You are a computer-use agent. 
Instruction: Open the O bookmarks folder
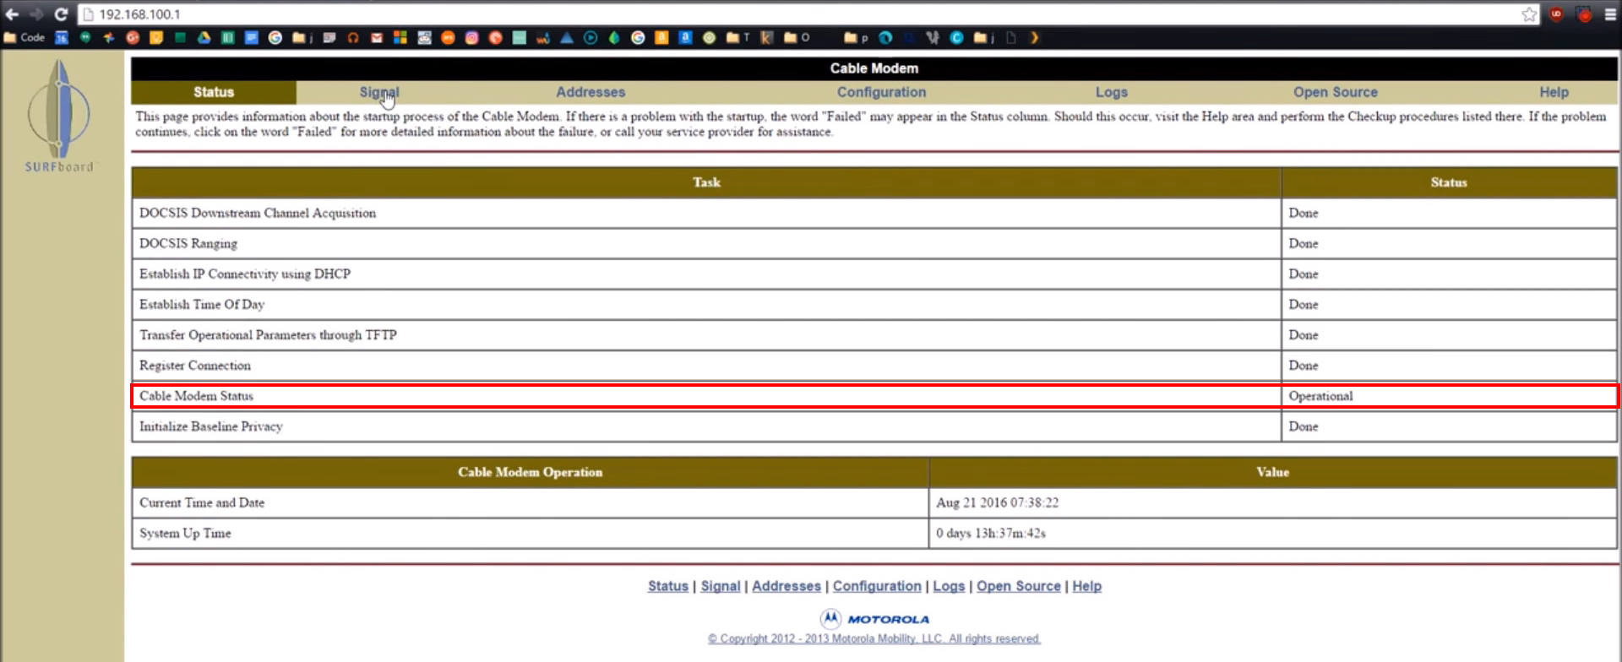[797, 37]
